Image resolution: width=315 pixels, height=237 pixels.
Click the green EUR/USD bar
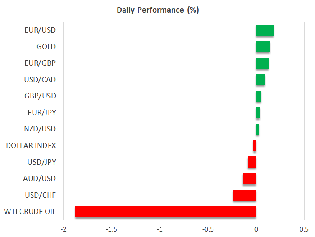point(265,30)
